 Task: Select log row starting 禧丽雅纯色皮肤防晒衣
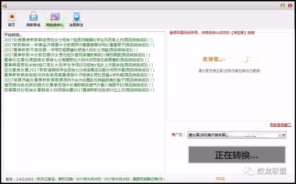coord(79,85)
